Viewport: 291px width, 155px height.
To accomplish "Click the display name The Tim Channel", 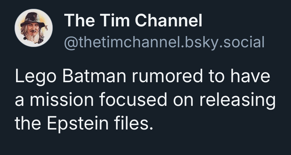I will pos(133,21).
